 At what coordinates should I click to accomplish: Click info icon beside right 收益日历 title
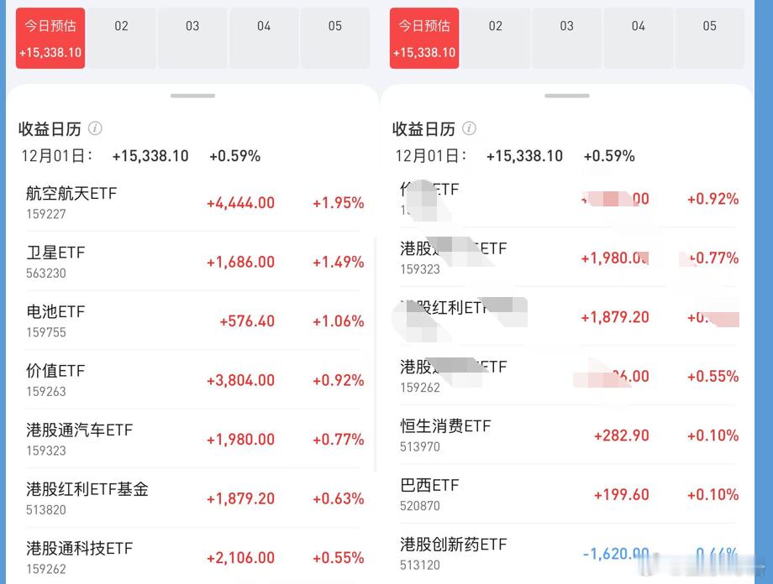pos(469,128)
